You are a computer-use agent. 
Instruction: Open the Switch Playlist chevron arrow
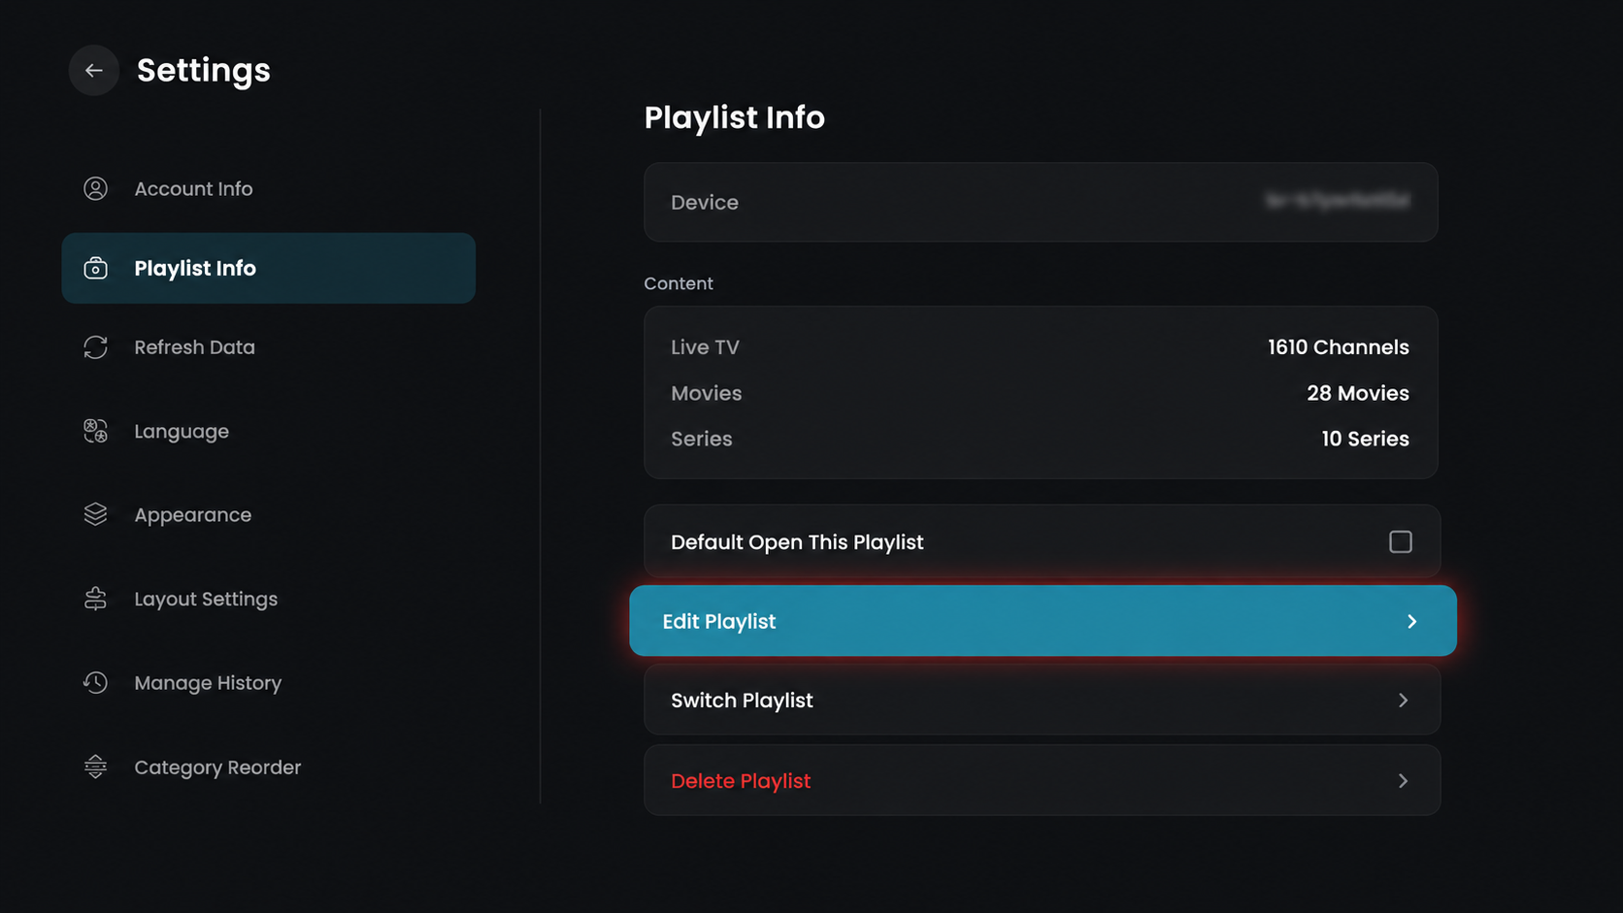[1403, 701]
